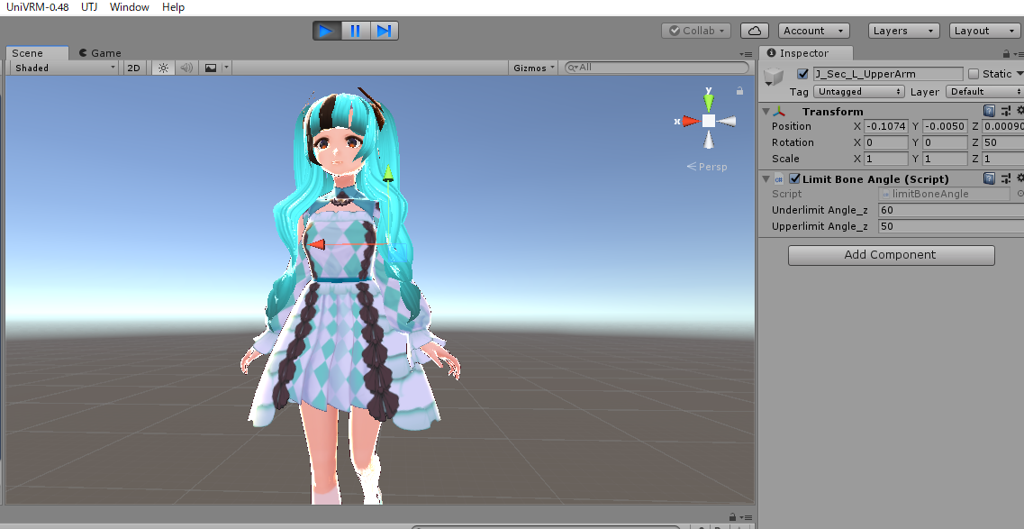Toggle J_Sec_L_UpperArm active checkbox
Image resolution: width=1024 pixels, height=529 pixels.
coord(802,74)
